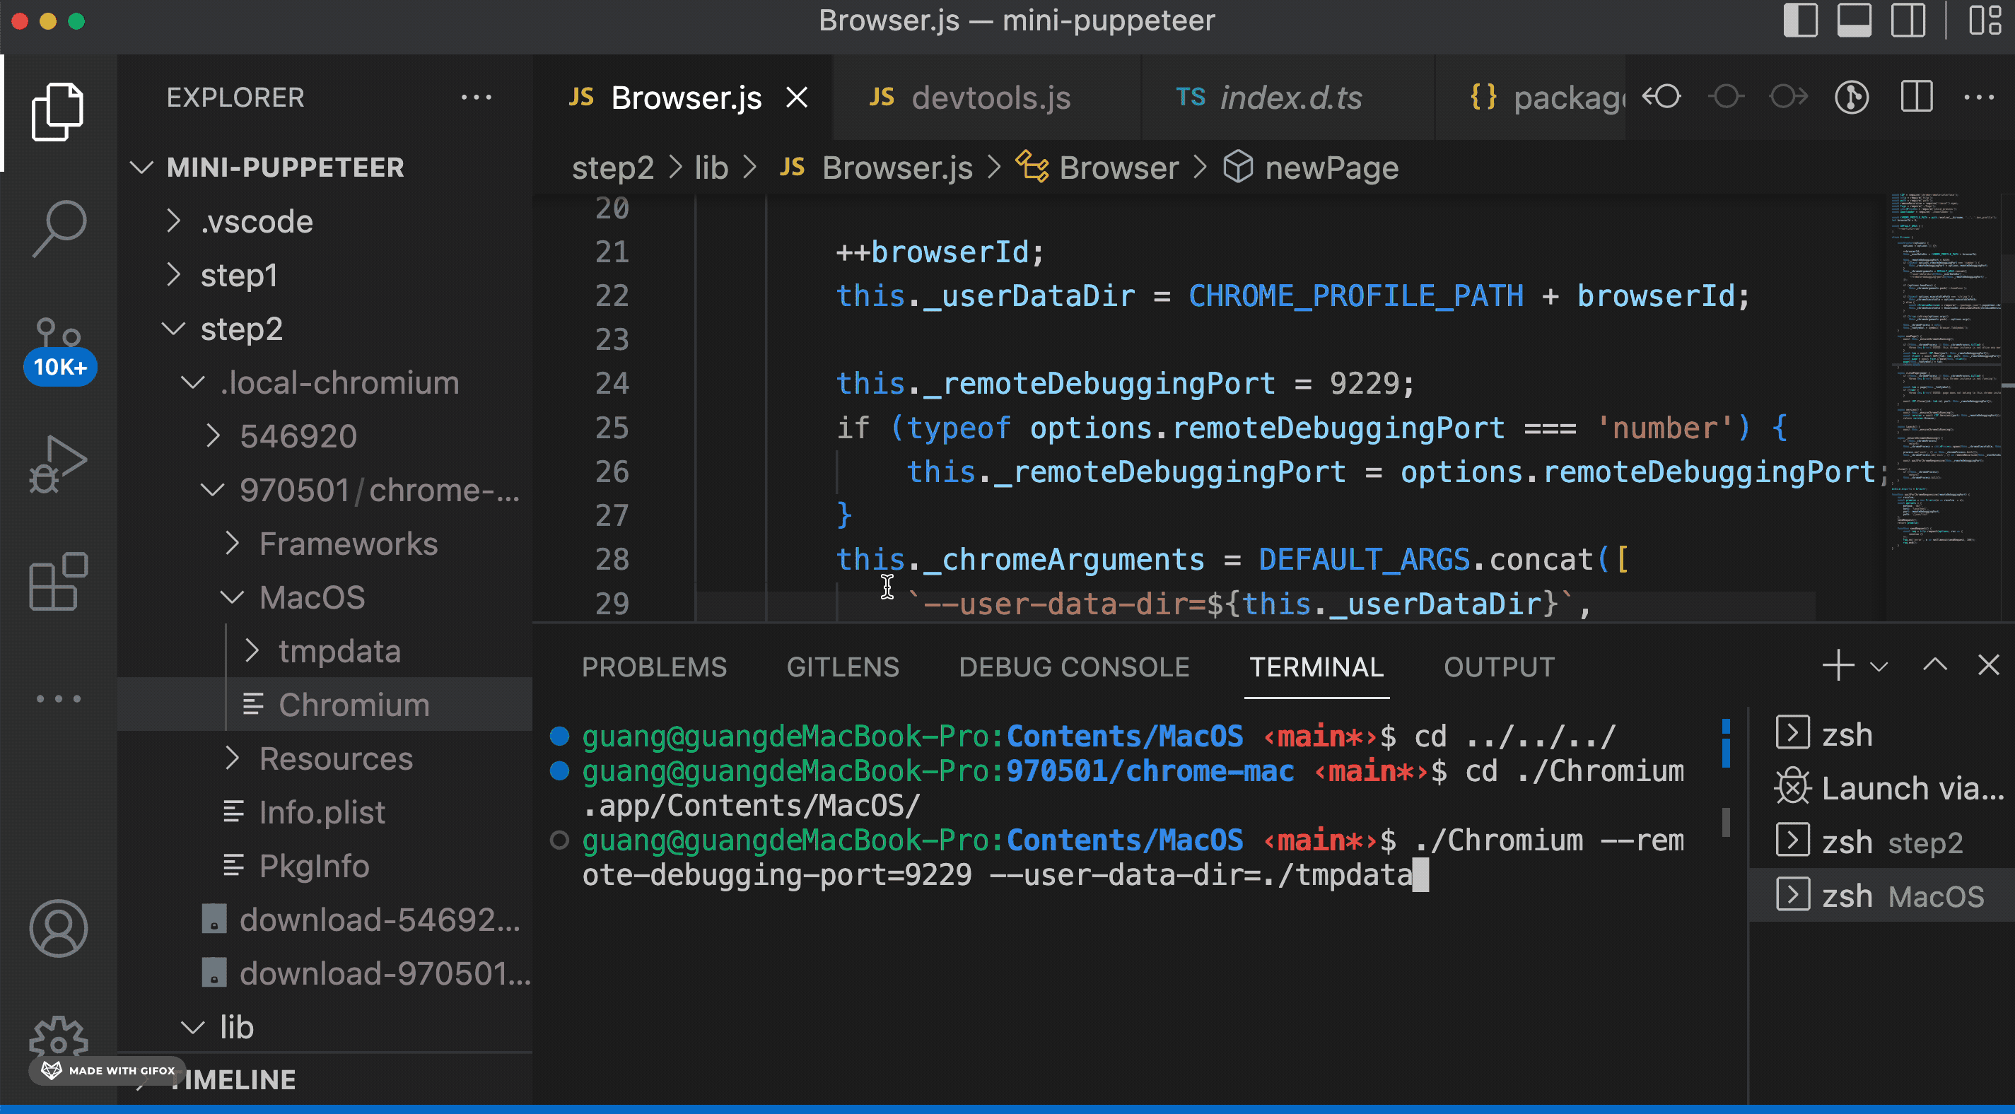
Task: Click the new terminal plus icon
Action: point(1837,666)
